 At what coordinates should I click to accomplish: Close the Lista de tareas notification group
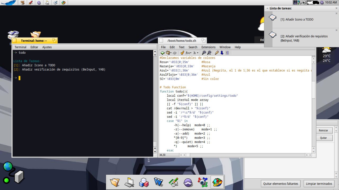(337, 8)
